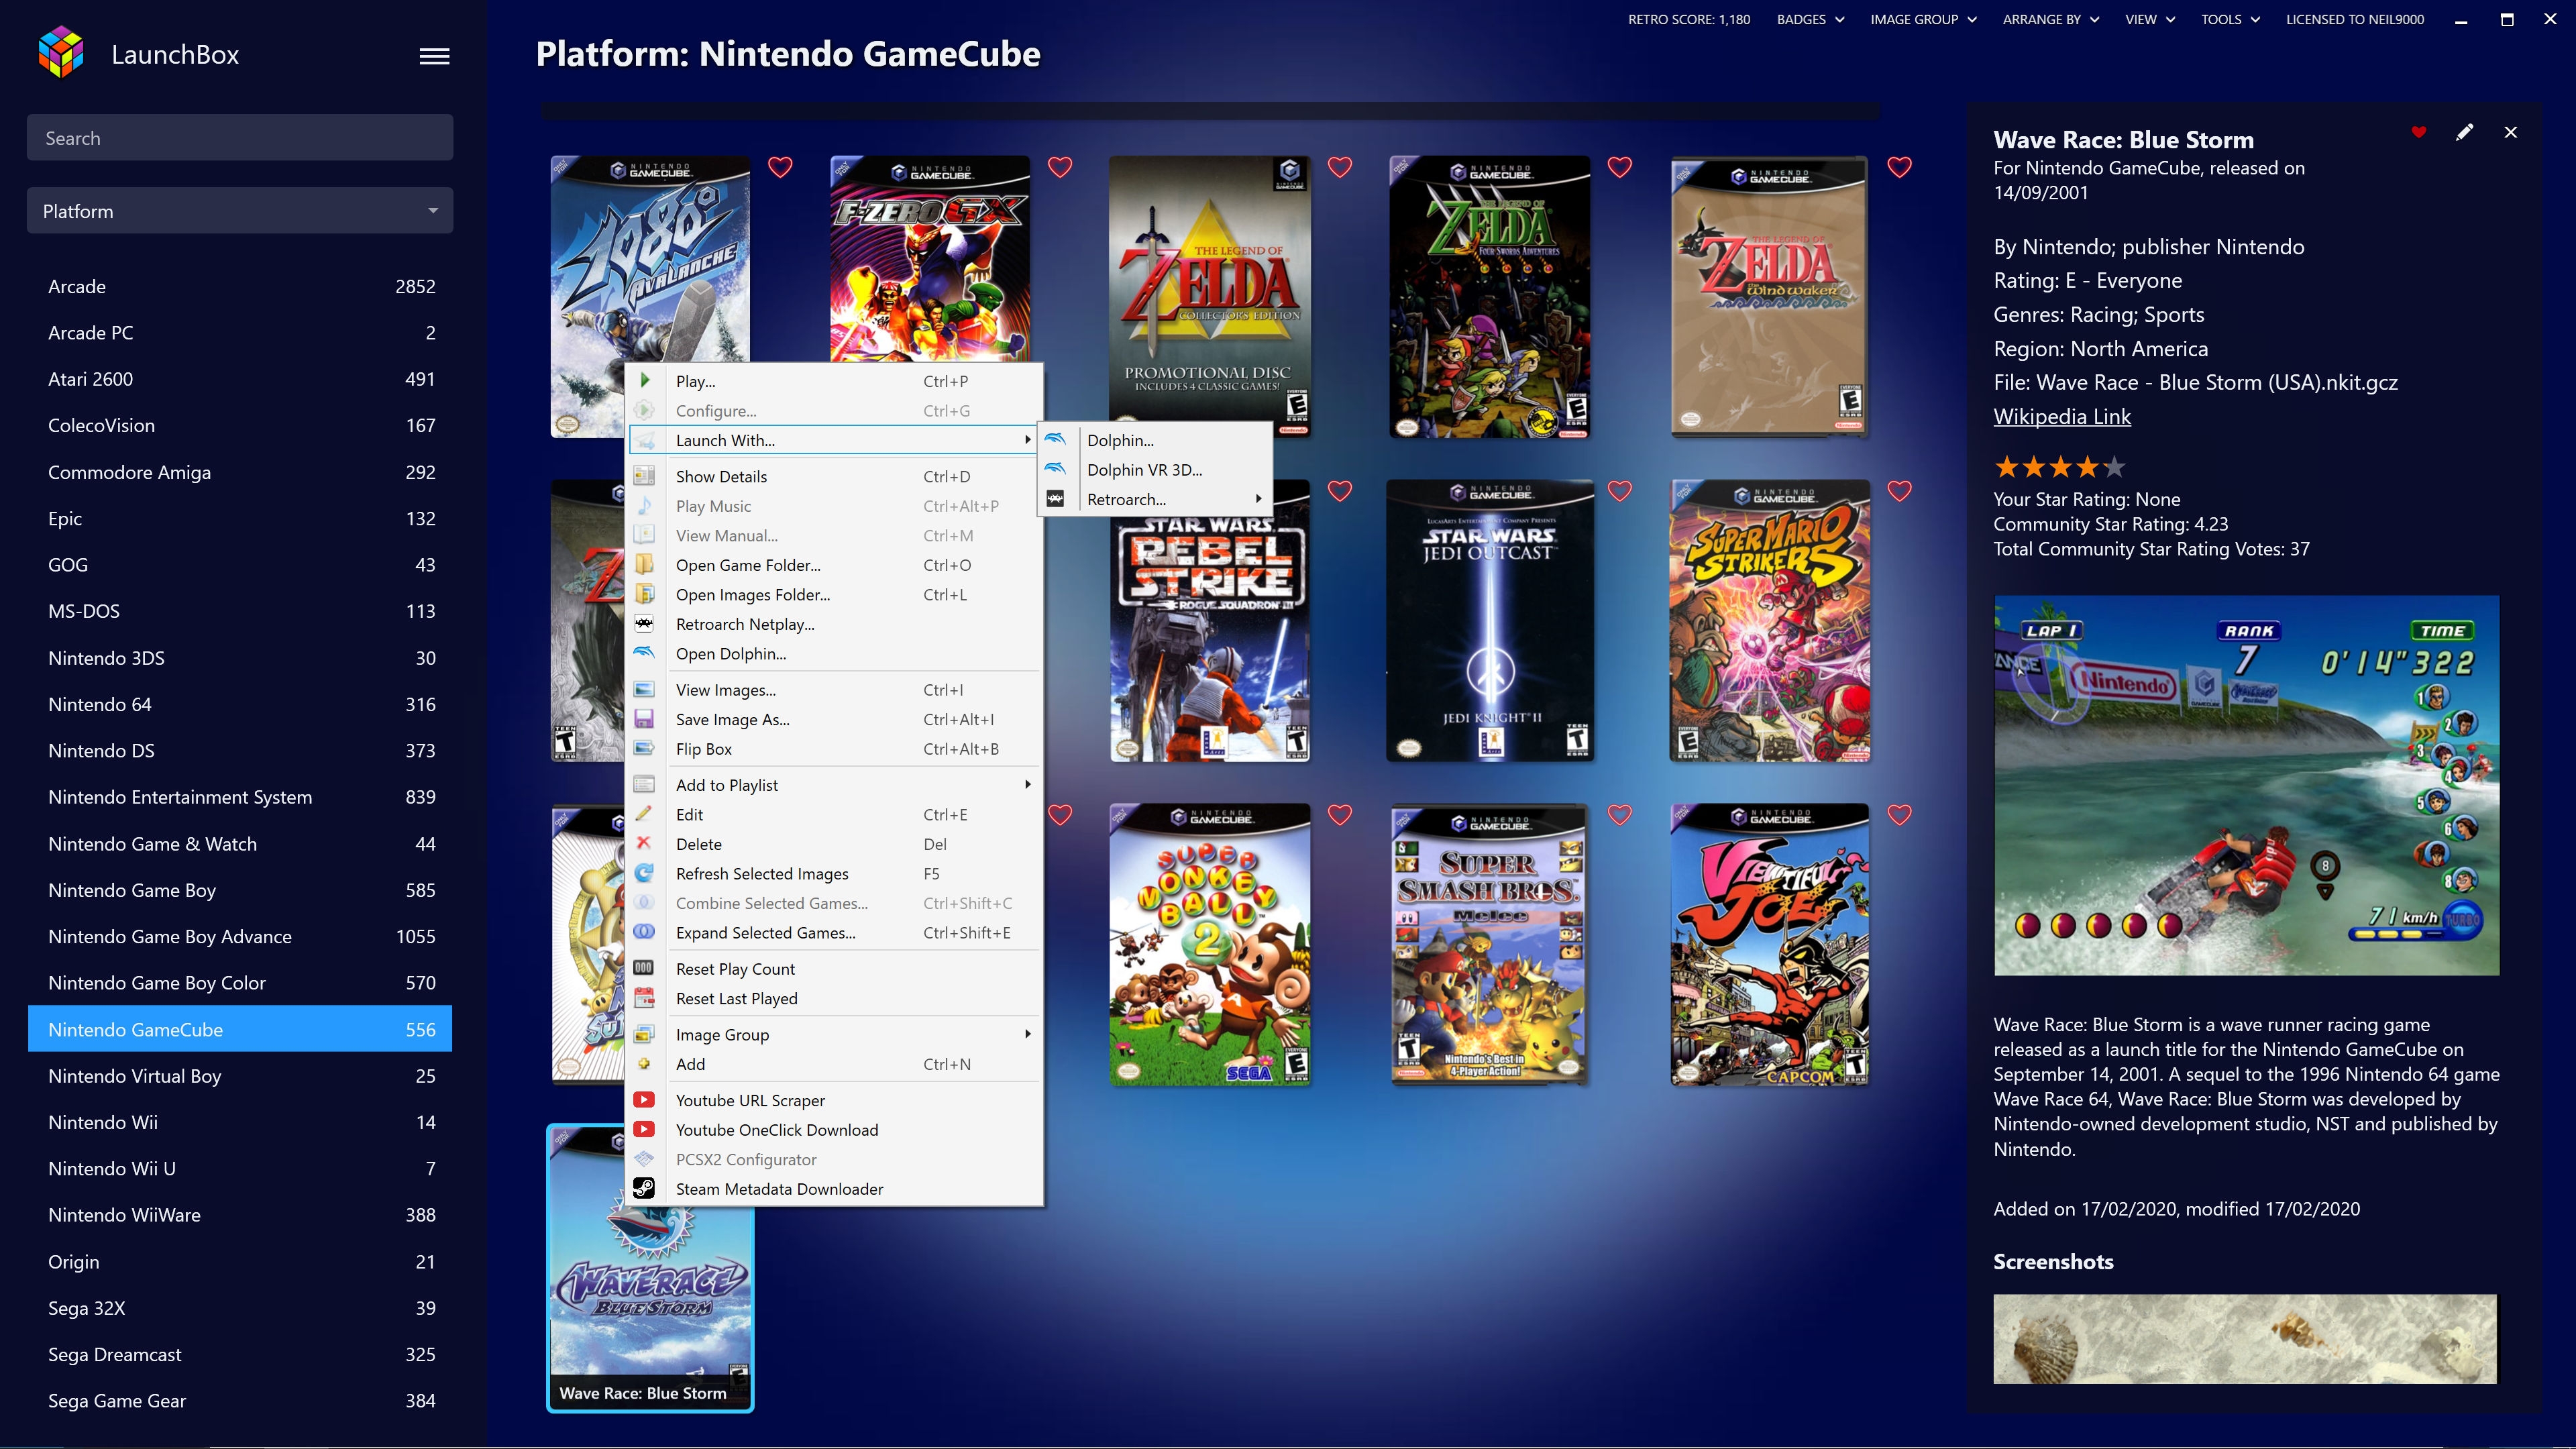Click the Expand Selected Games icon

(x=644, y=932)
